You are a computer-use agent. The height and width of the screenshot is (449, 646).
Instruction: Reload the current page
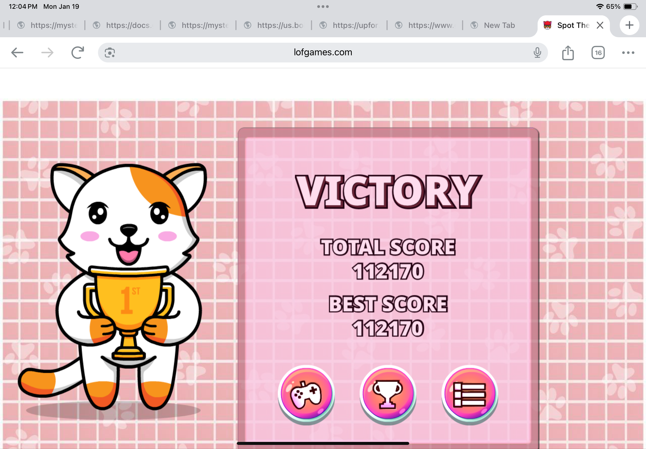point(78,53)
